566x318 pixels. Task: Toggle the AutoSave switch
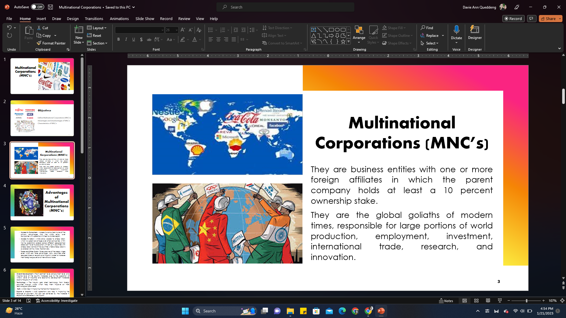pos(37,7)
